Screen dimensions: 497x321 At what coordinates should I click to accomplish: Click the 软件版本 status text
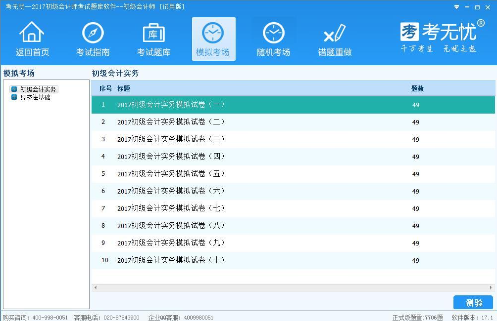coord(472,318)
